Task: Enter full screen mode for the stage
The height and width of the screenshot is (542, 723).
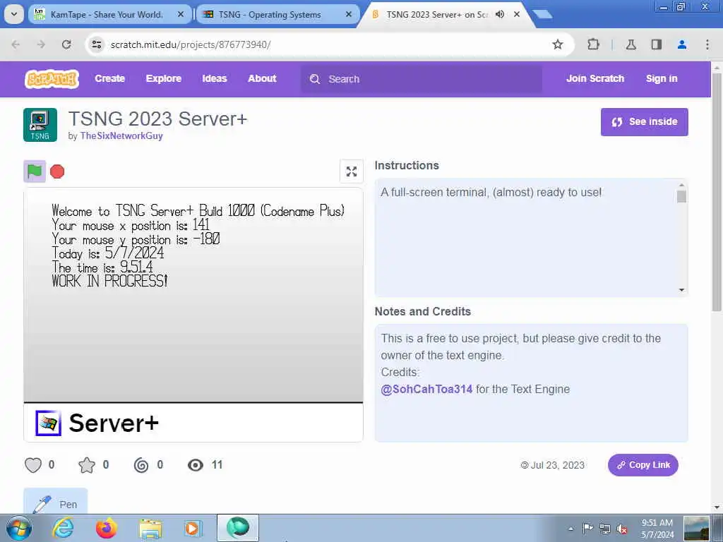Action: tap(352, 171)
